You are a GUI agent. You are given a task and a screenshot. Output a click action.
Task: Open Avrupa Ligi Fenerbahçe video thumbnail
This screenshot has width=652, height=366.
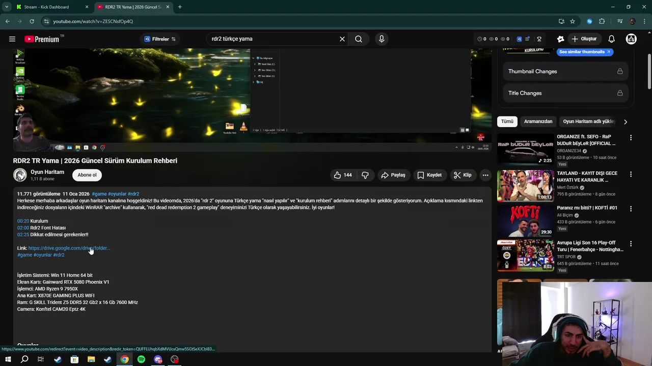[525, 255]
